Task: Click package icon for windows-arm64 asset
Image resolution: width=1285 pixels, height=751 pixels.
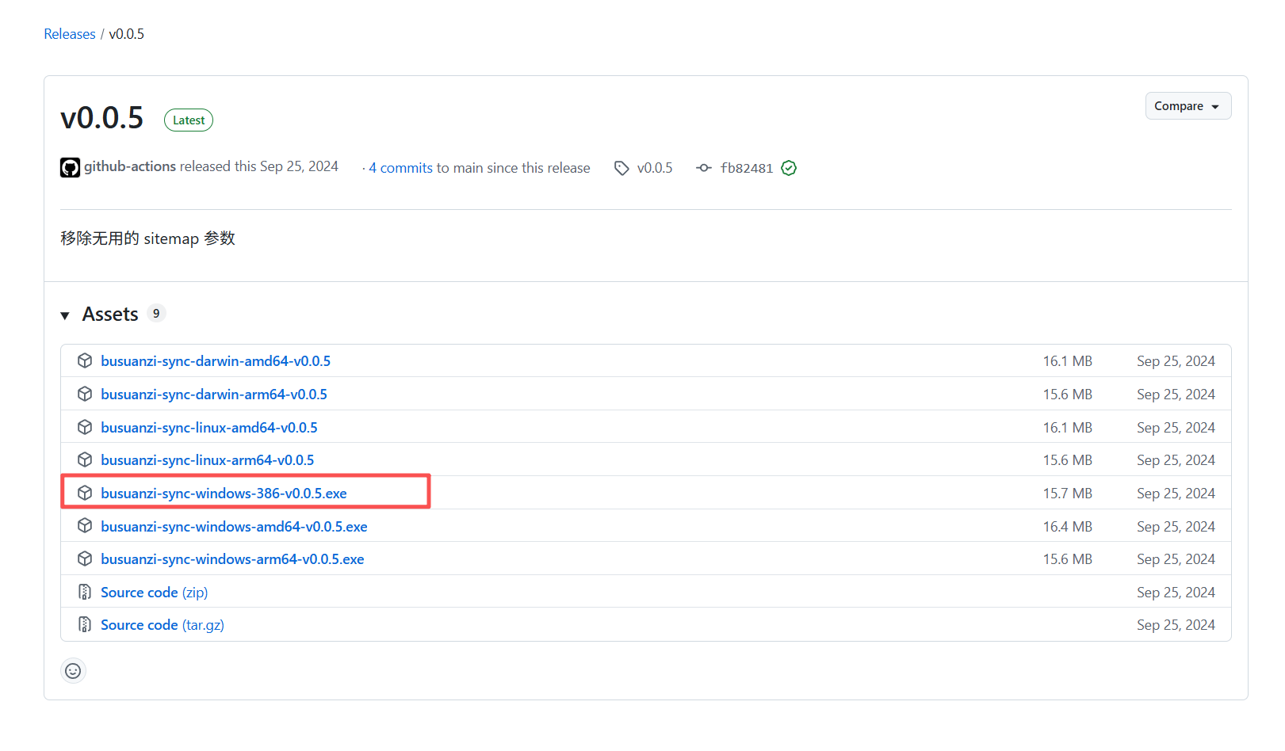Action: tap(85, 559)
